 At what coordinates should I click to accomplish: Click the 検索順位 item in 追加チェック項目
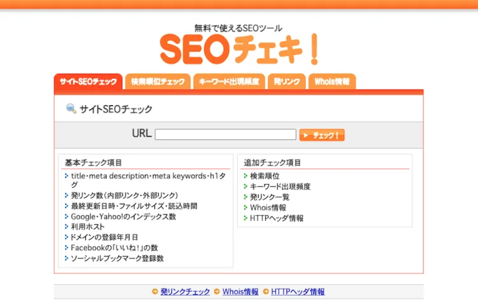coord(264,176)
